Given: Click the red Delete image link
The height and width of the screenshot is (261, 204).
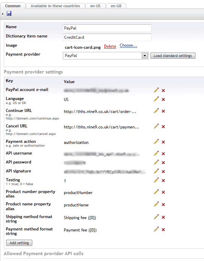Looking at the screenshot, I should click(x=110, y=46).
